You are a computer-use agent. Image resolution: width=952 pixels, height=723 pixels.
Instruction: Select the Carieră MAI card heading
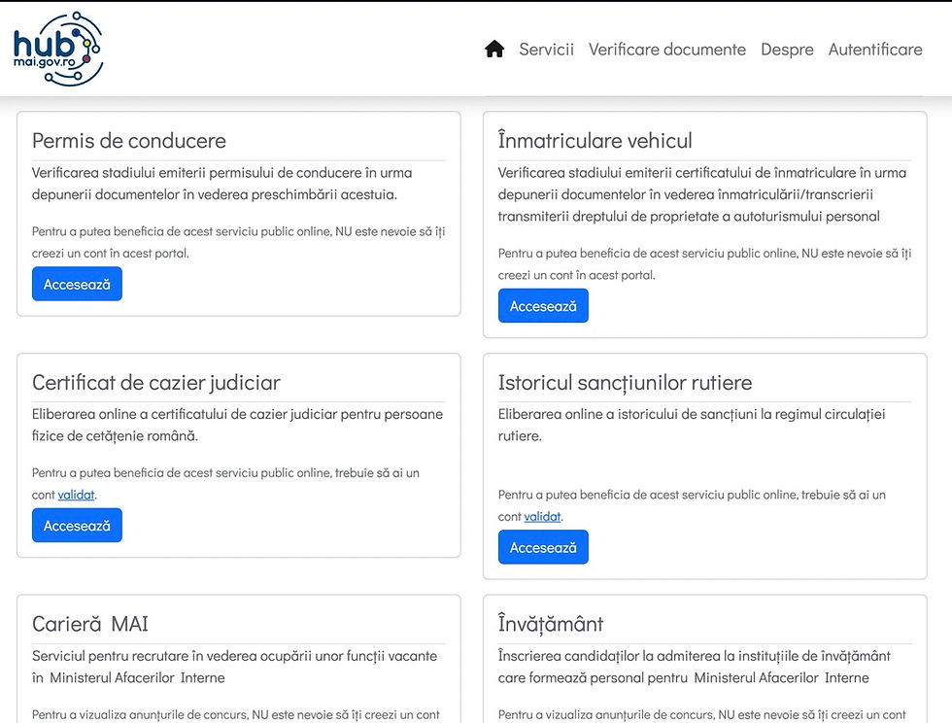click(90, 624)
